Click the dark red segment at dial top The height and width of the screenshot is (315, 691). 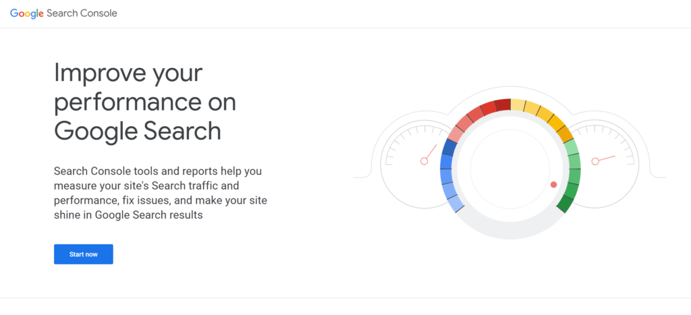(x=503, y=105)
